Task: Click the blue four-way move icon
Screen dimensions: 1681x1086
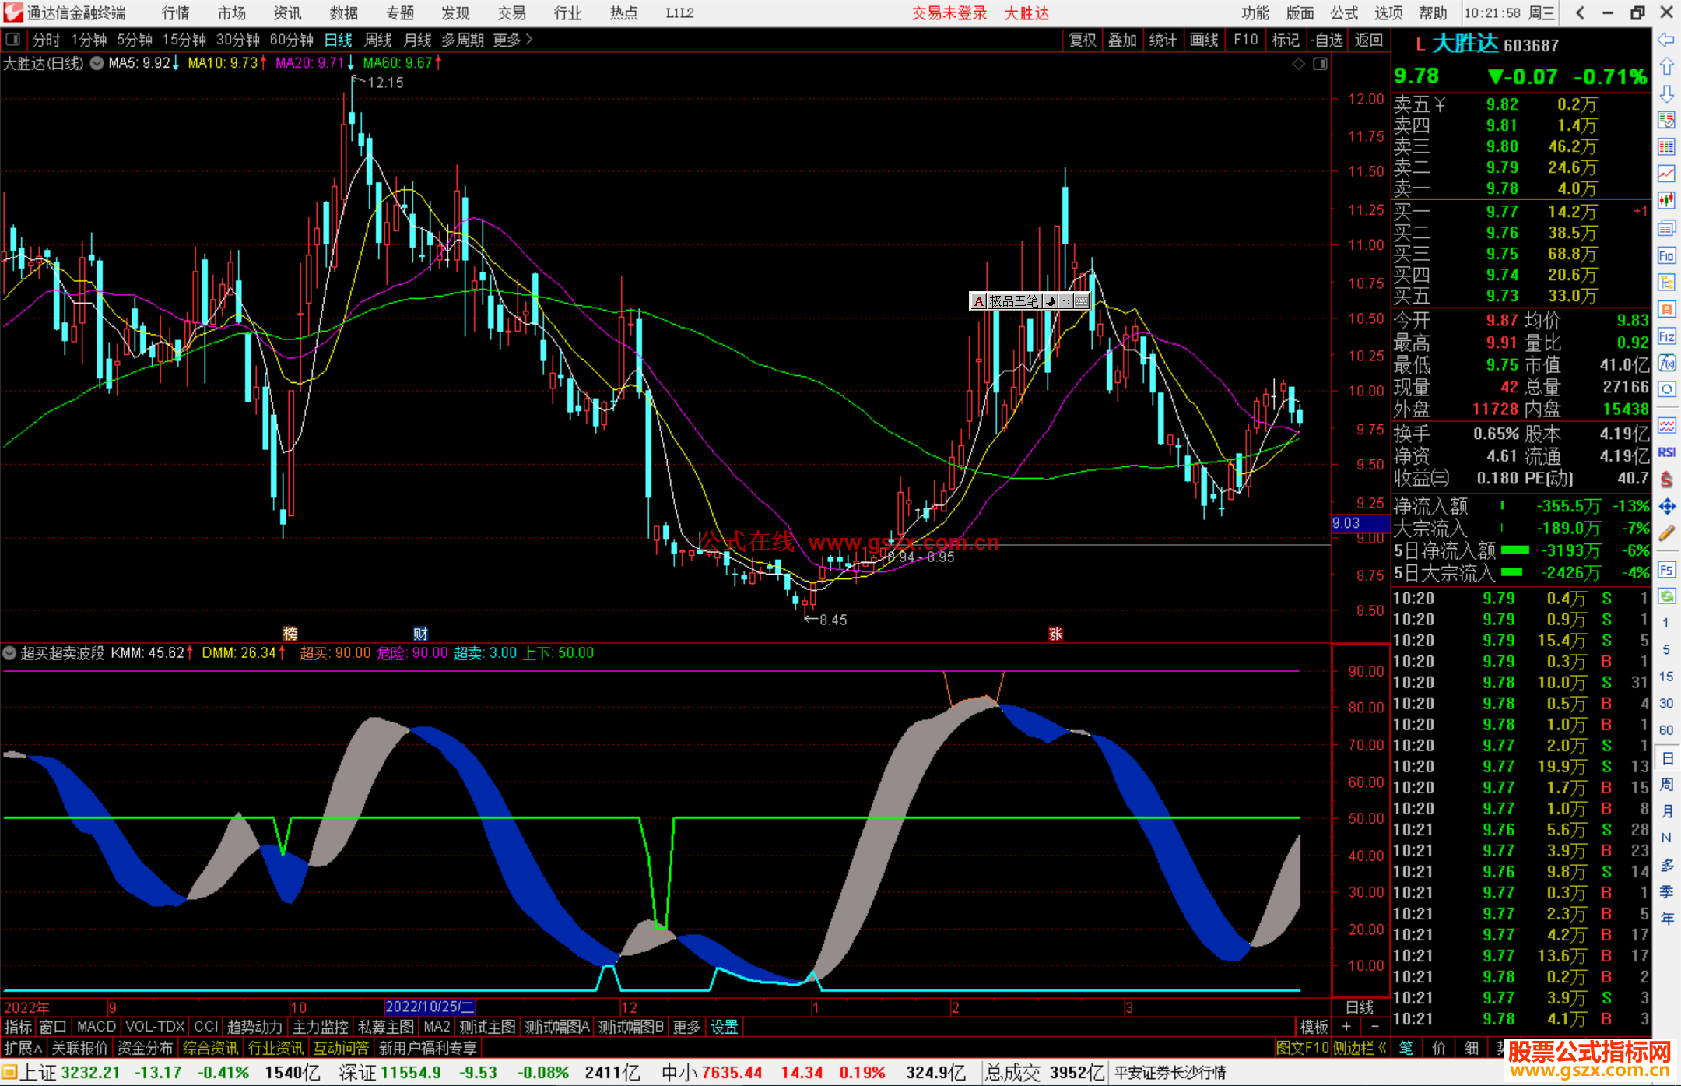Action: (1666, 507)
